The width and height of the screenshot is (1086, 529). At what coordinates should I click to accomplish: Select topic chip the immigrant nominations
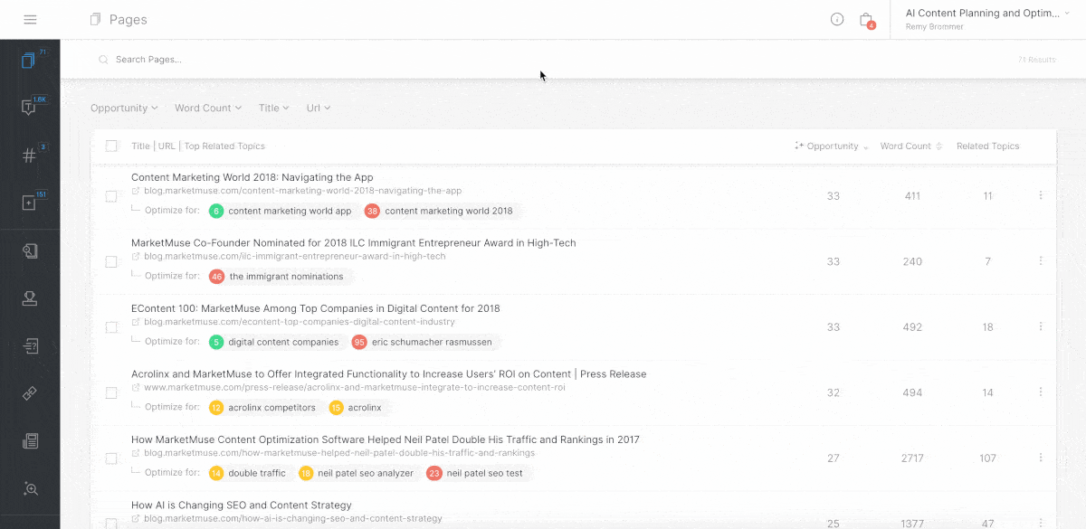280,277
